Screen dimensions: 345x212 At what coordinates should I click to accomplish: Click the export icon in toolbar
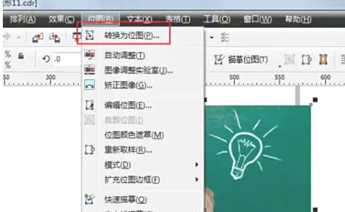pos(55,37)
